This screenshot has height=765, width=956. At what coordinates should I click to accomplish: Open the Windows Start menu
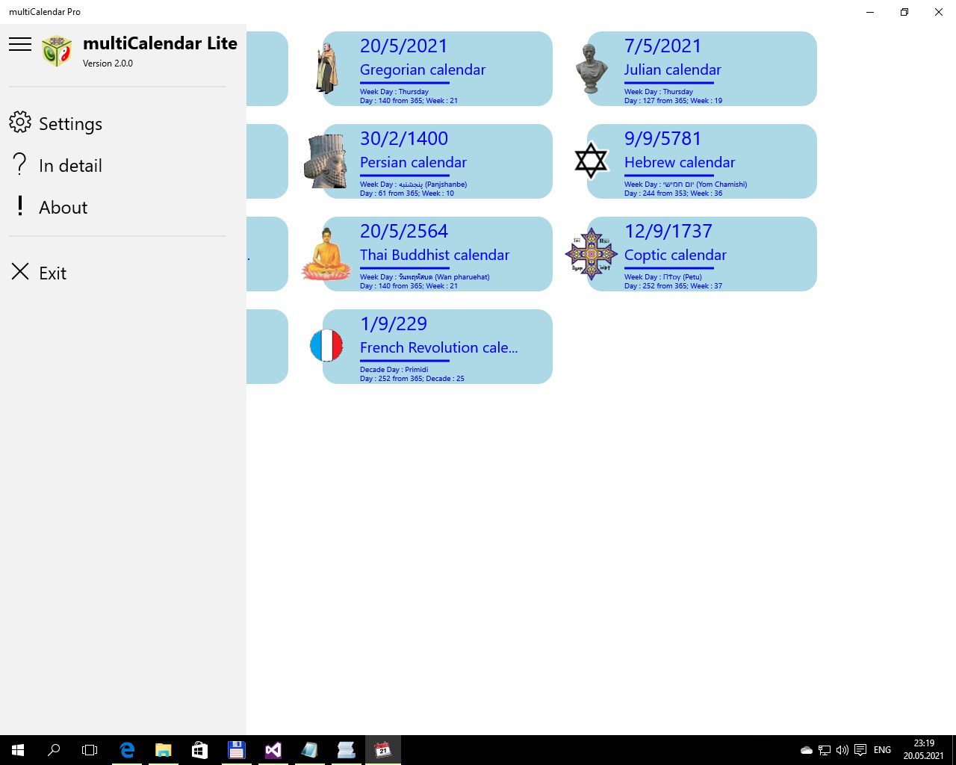18,750
